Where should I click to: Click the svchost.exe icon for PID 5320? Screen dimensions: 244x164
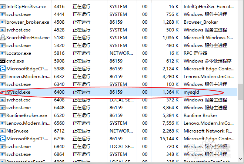coord(3,46)
